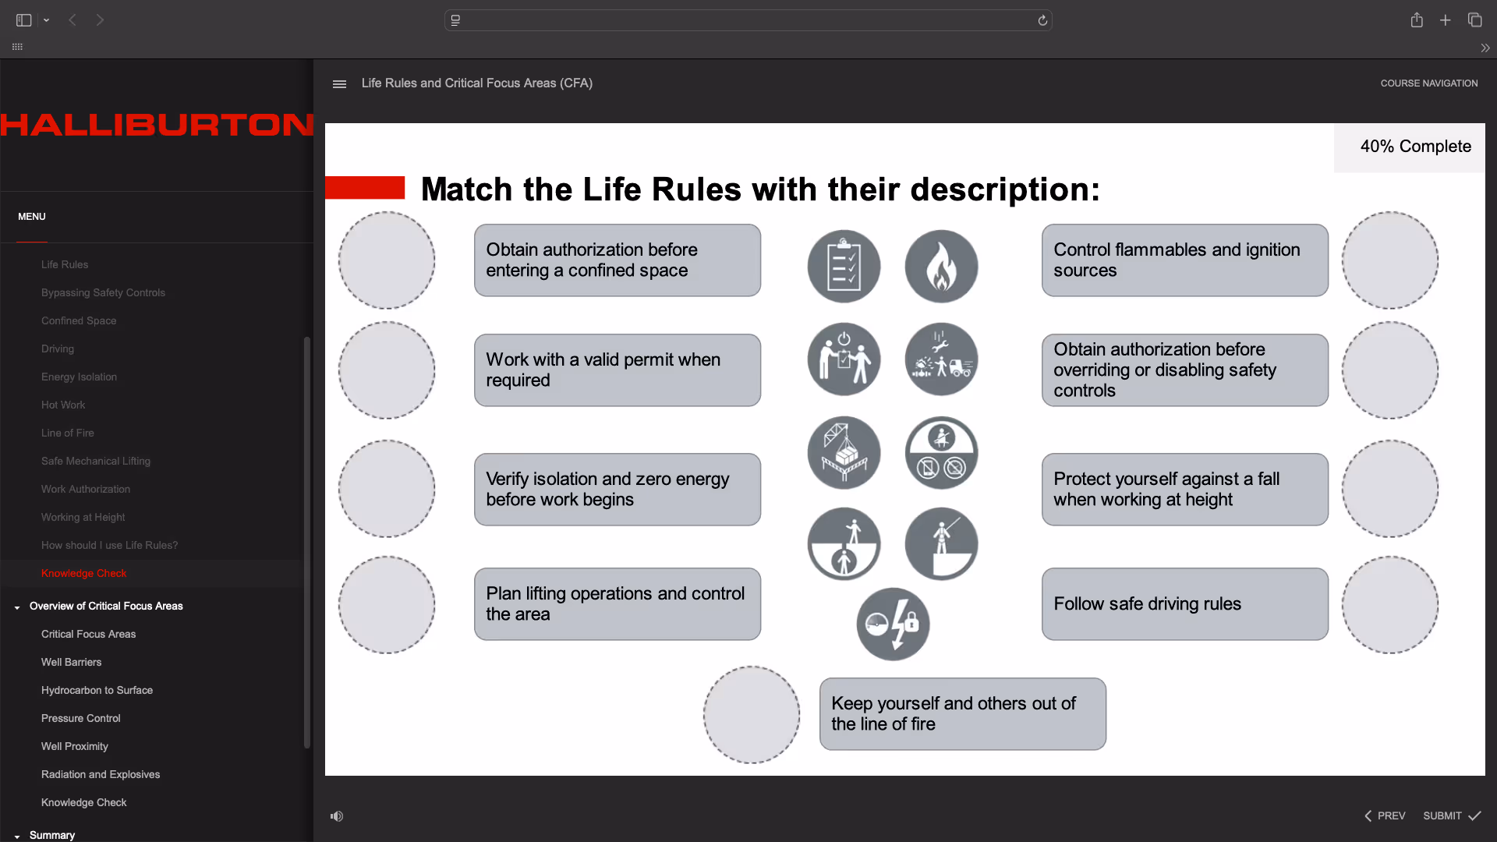Select the safe driving rules icon

coord(941,453)
